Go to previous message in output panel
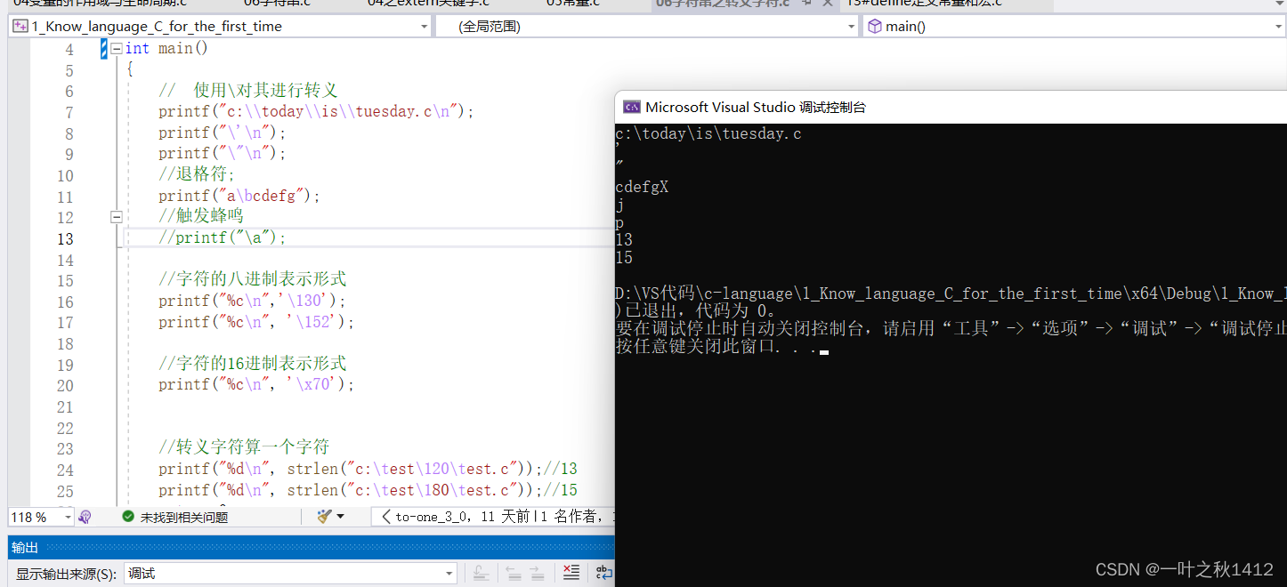The width and height of the screenshot is (1287, 587). click(513, 574)
